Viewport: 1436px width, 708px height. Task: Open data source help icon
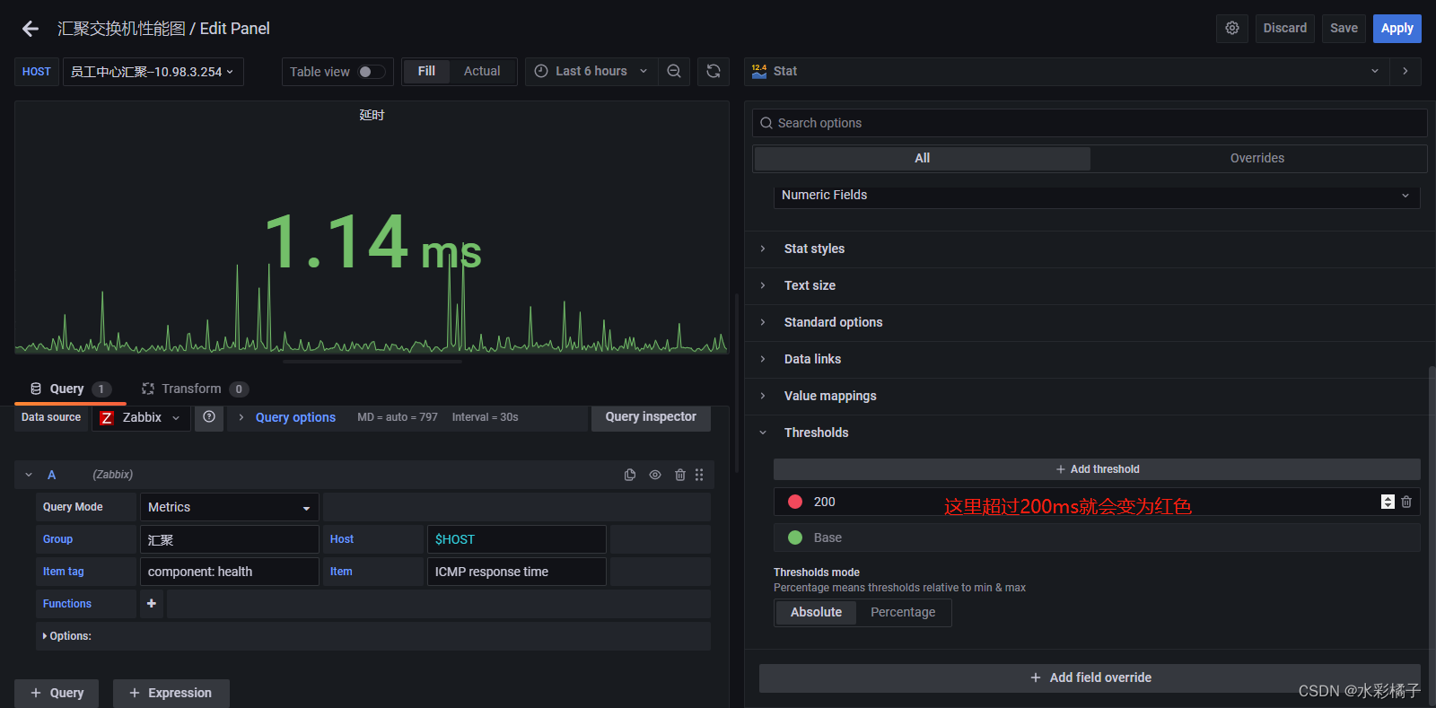click(209, 417)
